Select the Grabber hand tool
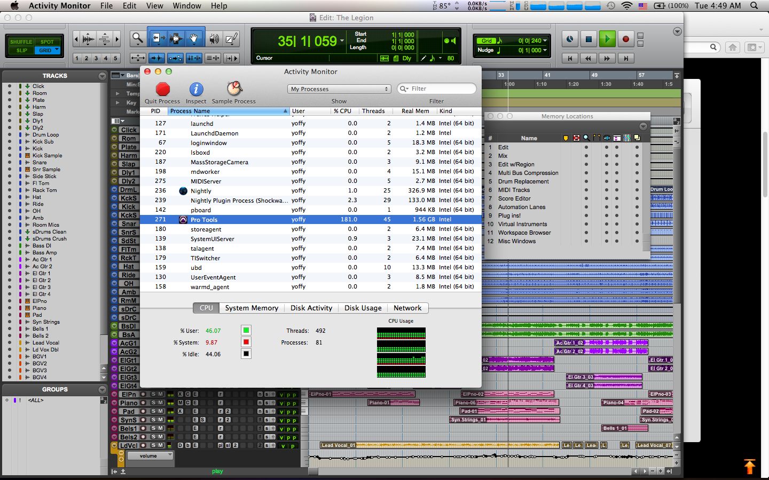This screenshot has height=480, width=769. click(x=194, y=38)
